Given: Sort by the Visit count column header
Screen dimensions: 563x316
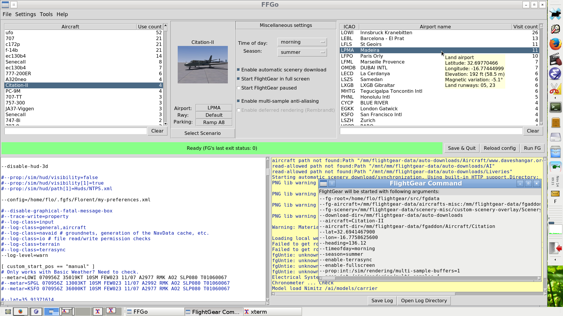Looking at the screenshot, I should [525, 27].
